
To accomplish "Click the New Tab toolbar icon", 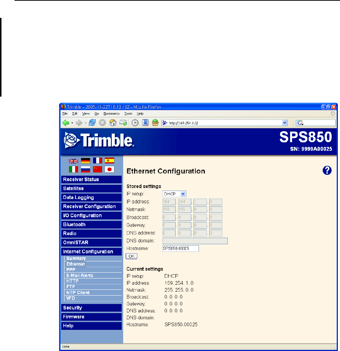I will point(123,123).
